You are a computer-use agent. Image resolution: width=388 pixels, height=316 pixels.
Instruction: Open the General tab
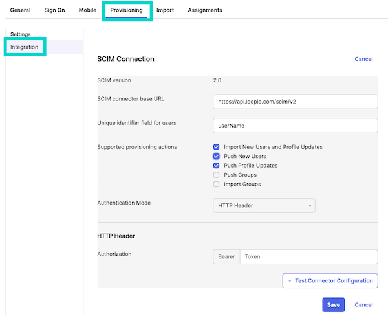[20, 10]
